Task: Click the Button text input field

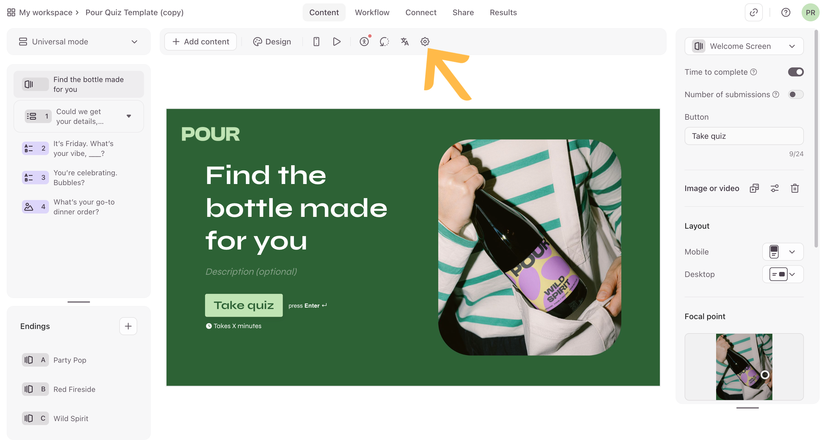Action: coord(744,136)
